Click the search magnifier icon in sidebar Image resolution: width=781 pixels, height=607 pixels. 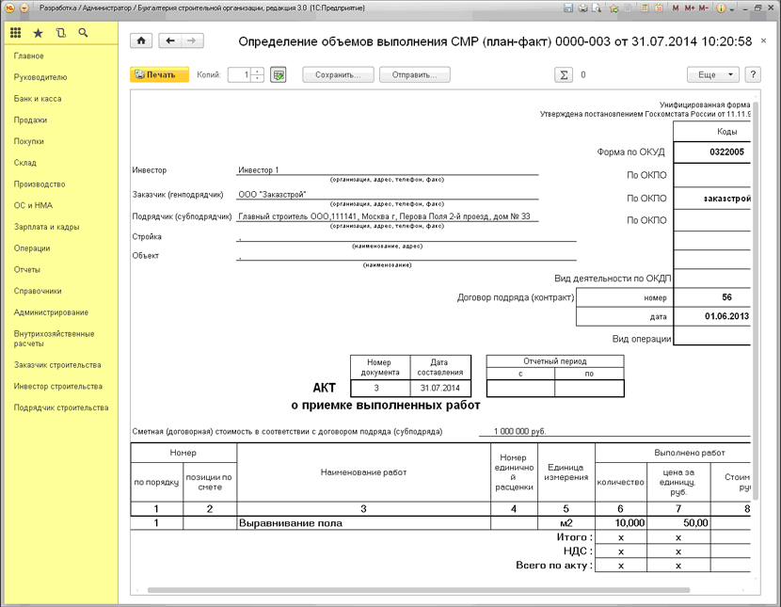[x=83, y=33]
